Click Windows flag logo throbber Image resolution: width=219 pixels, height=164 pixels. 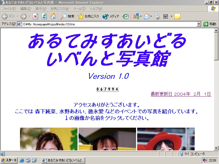tap(213, 9)
